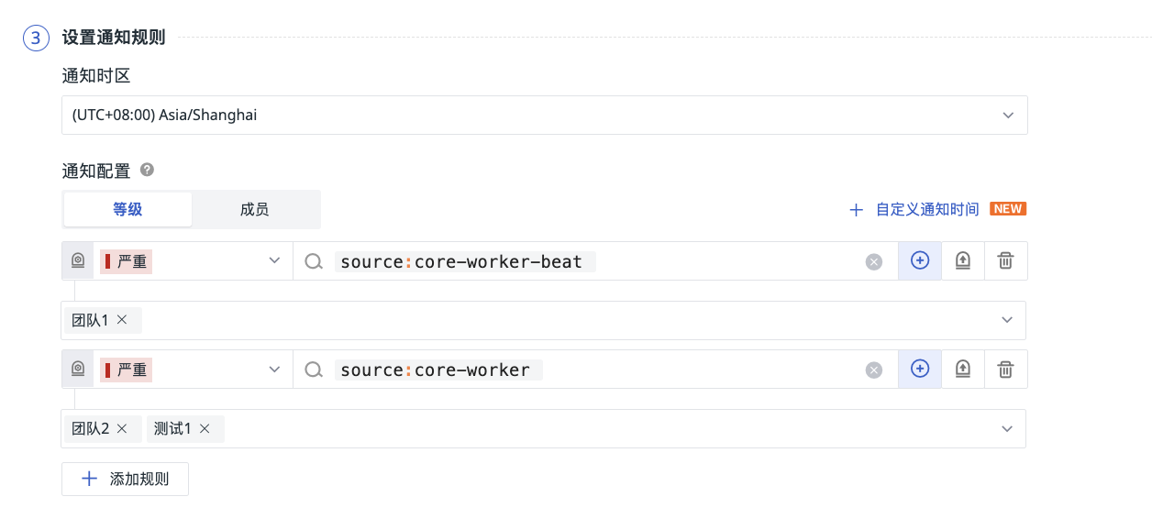This screenshot has height=519, width=1152.
Task: Open the 严重 level dropdown in the first rule
Action: [274, 261]
